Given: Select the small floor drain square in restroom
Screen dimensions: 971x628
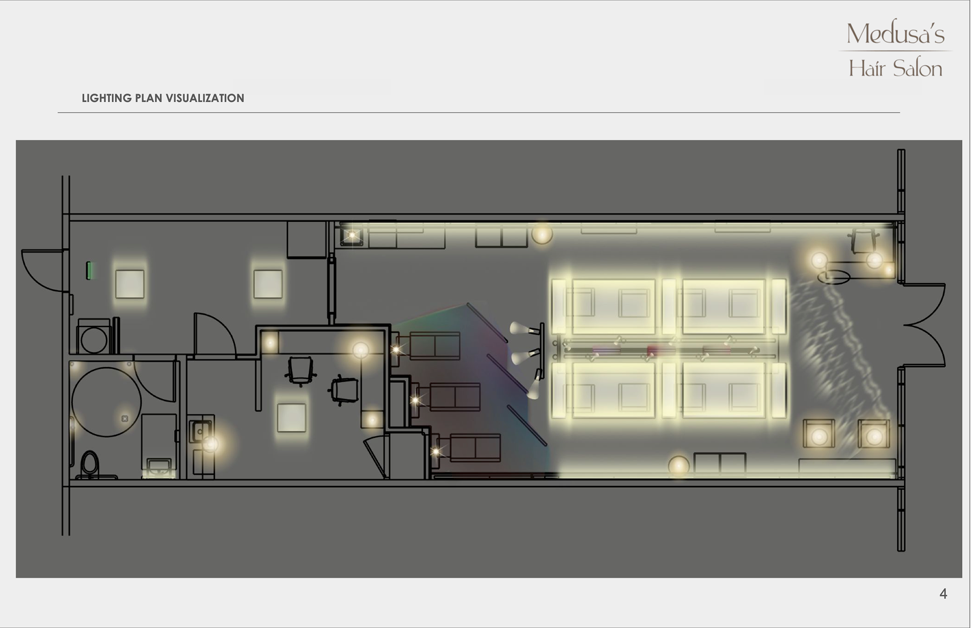Looking at the screenshot, I should (125, 418).
